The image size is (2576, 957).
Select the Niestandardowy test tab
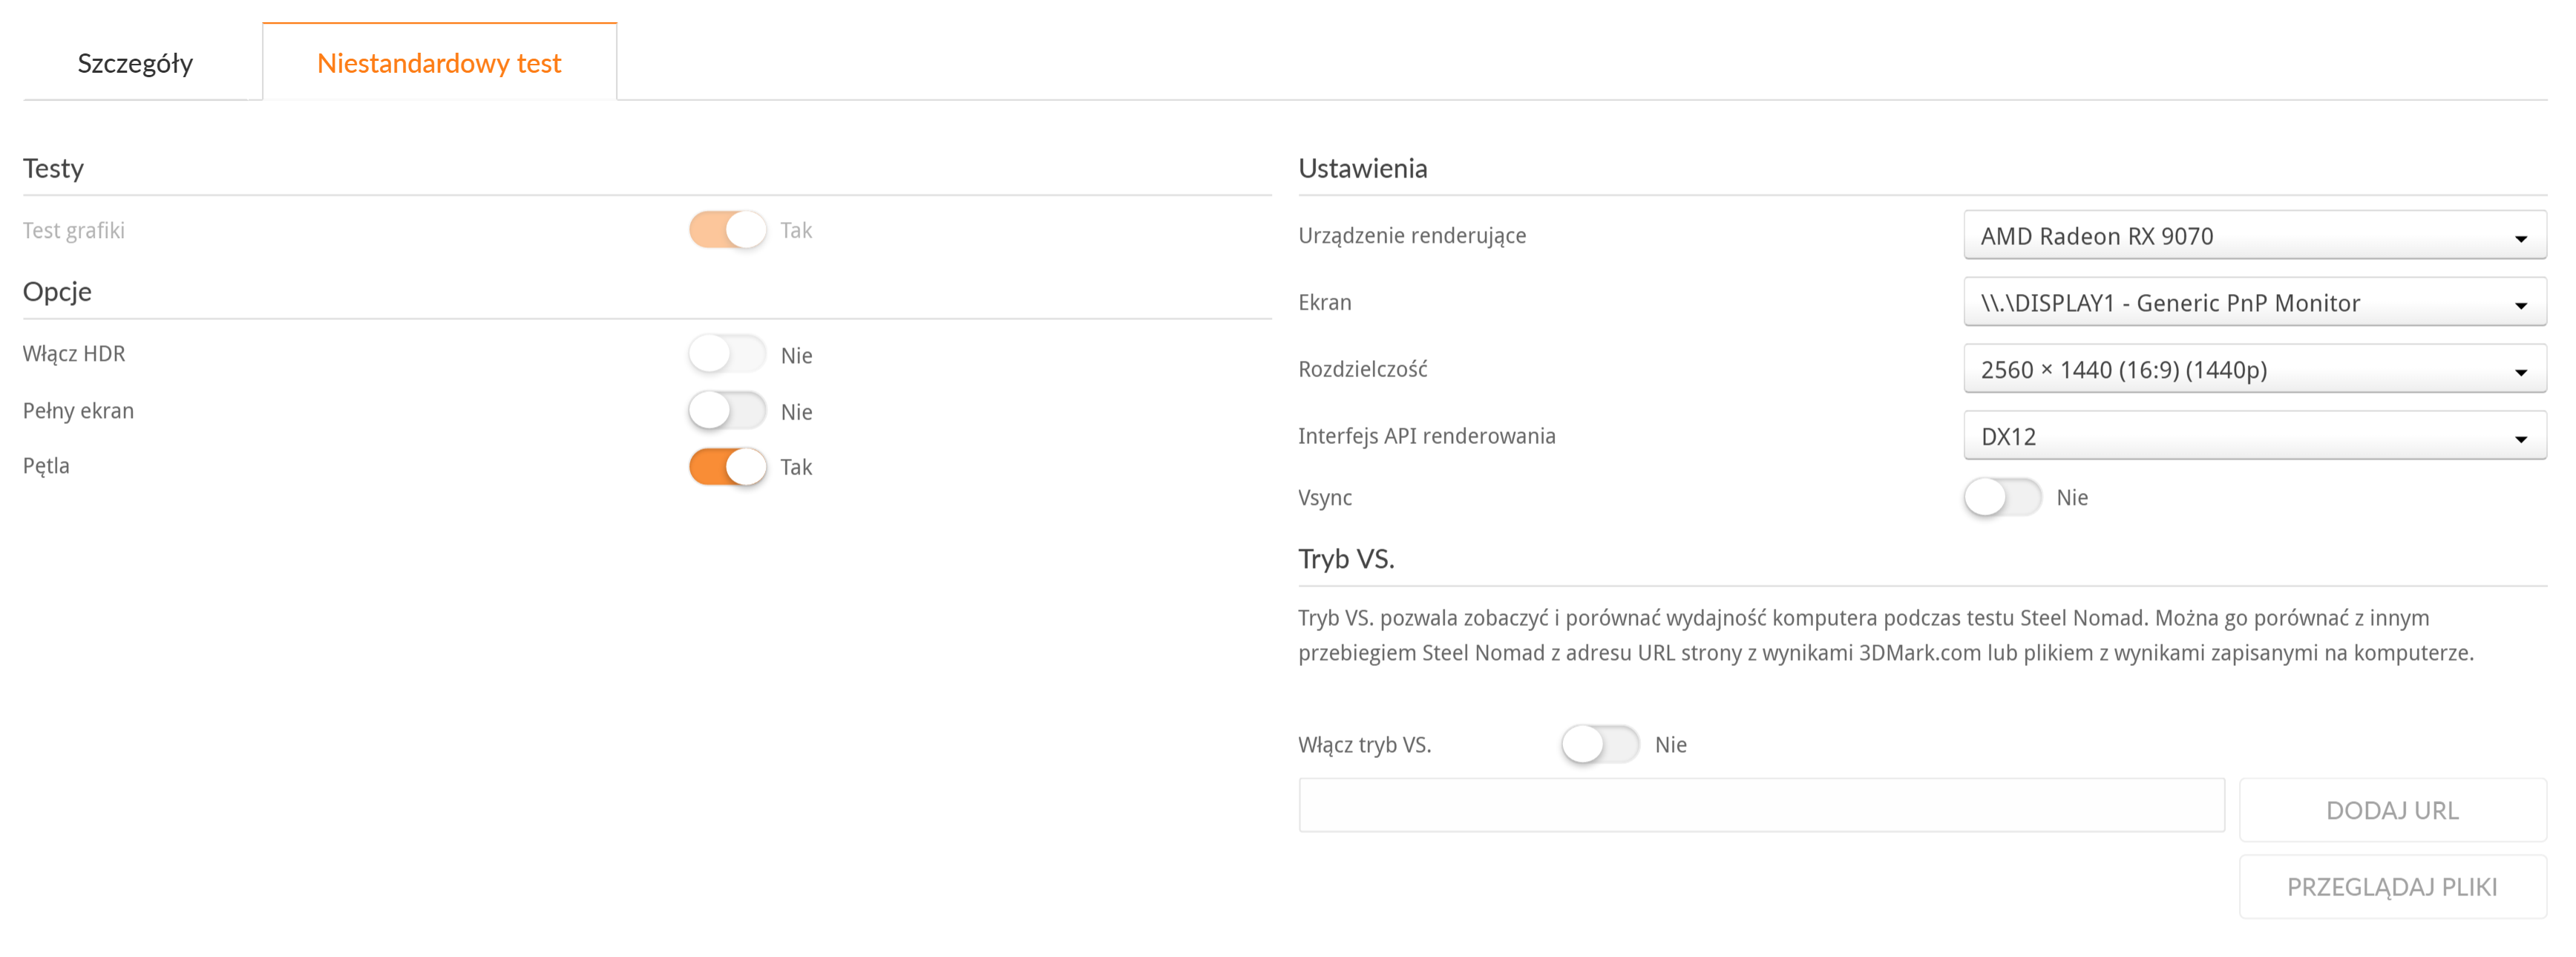coord(439,63)
